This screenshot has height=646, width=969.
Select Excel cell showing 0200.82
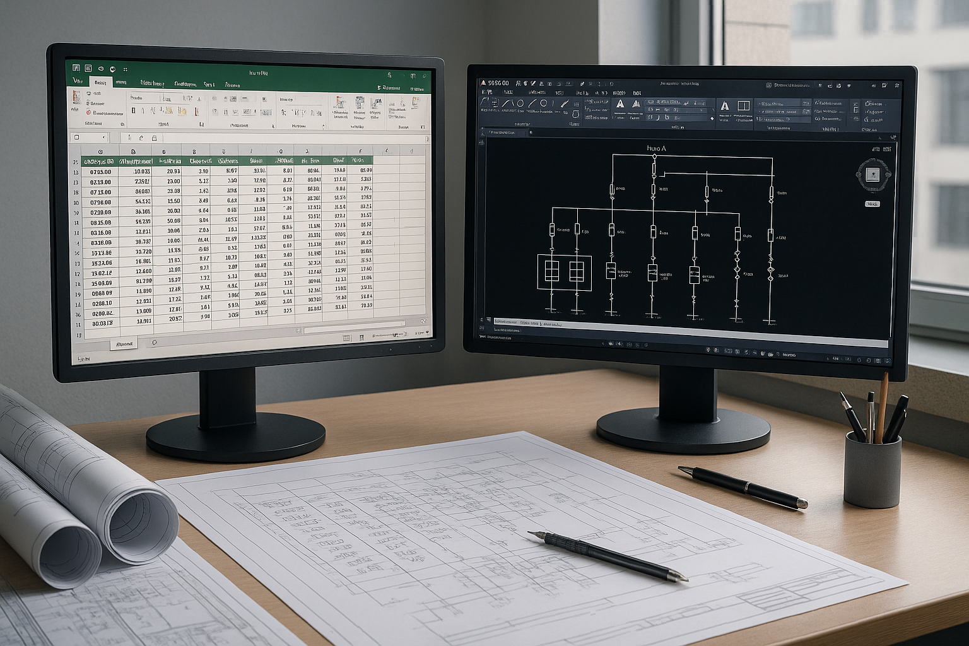102,313
